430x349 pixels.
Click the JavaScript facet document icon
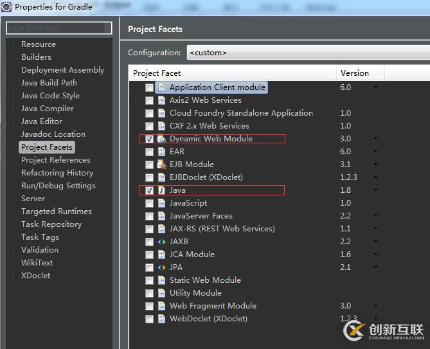[x=161, y=203]
